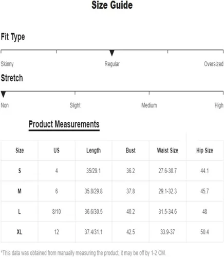Select the Skinny fit label
The image size is (224, 257).
tap(7, 64)
